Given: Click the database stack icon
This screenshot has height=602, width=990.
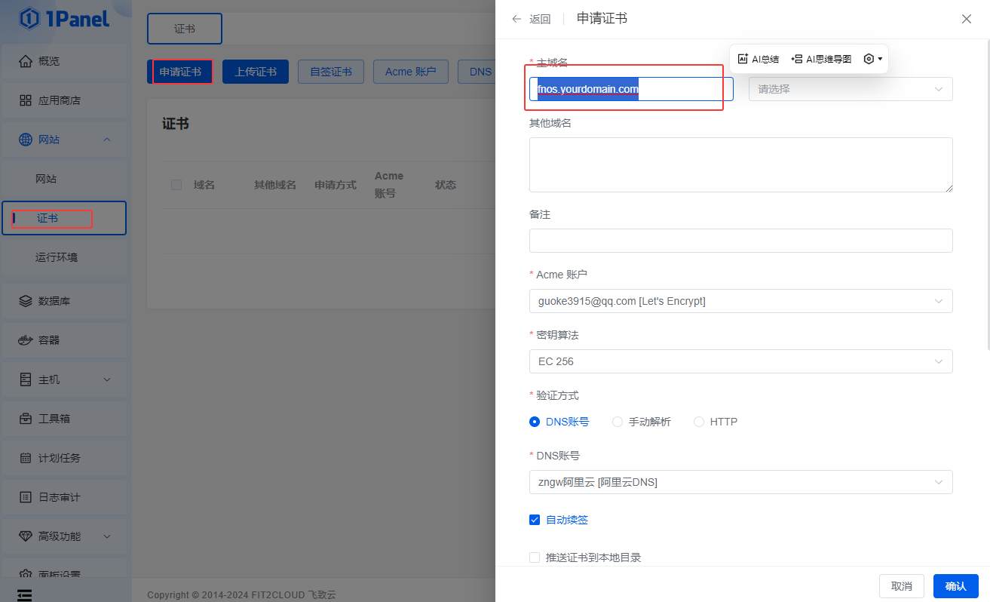Looking at the screenshot, I should point(26,301).
